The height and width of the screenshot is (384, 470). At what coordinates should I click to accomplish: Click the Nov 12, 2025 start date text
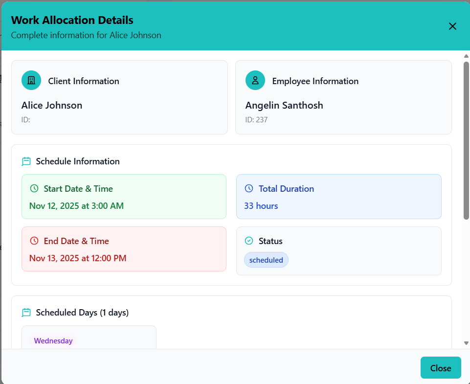tap(76, 206)
